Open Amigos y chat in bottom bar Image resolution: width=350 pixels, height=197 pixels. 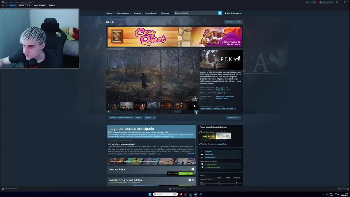coord(342,189)
